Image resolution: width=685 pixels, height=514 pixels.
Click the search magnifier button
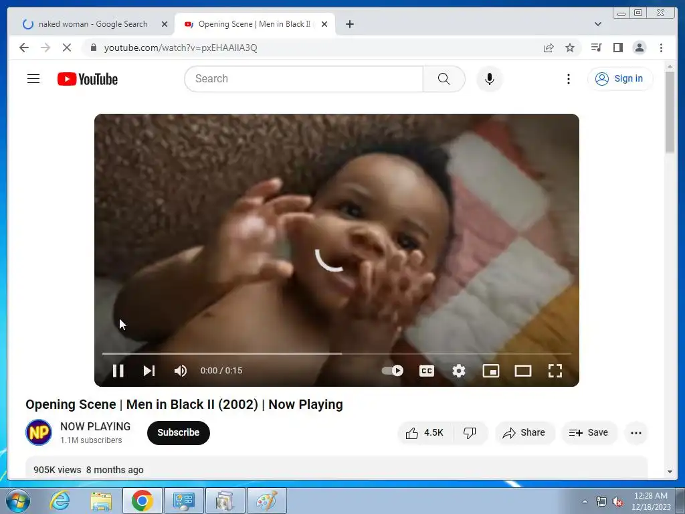(x=444, y=79)
